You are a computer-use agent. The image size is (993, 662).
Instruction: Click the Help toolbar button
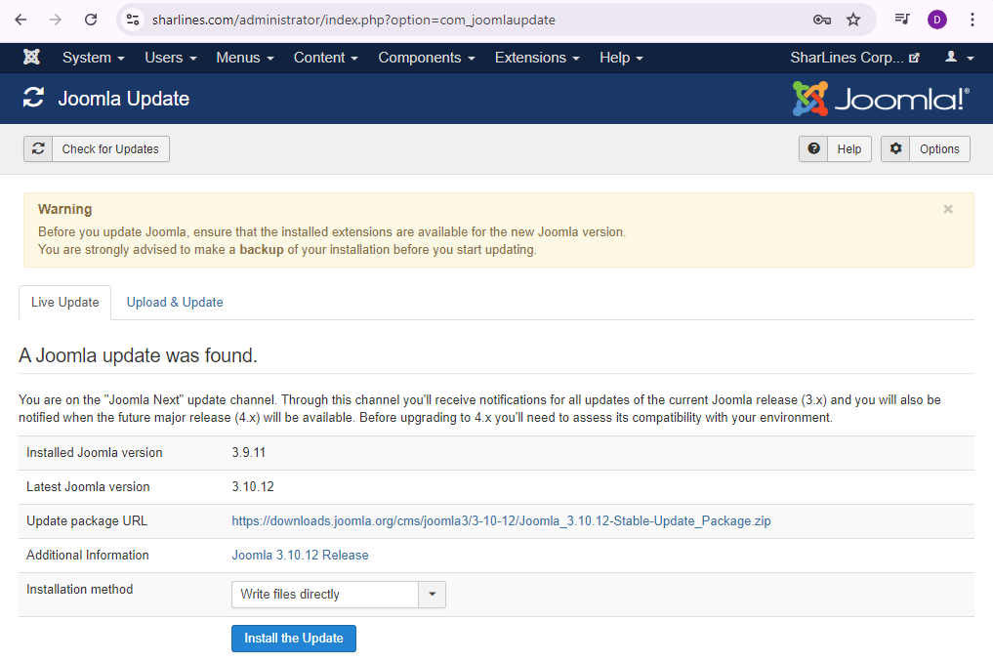[835, 148]
